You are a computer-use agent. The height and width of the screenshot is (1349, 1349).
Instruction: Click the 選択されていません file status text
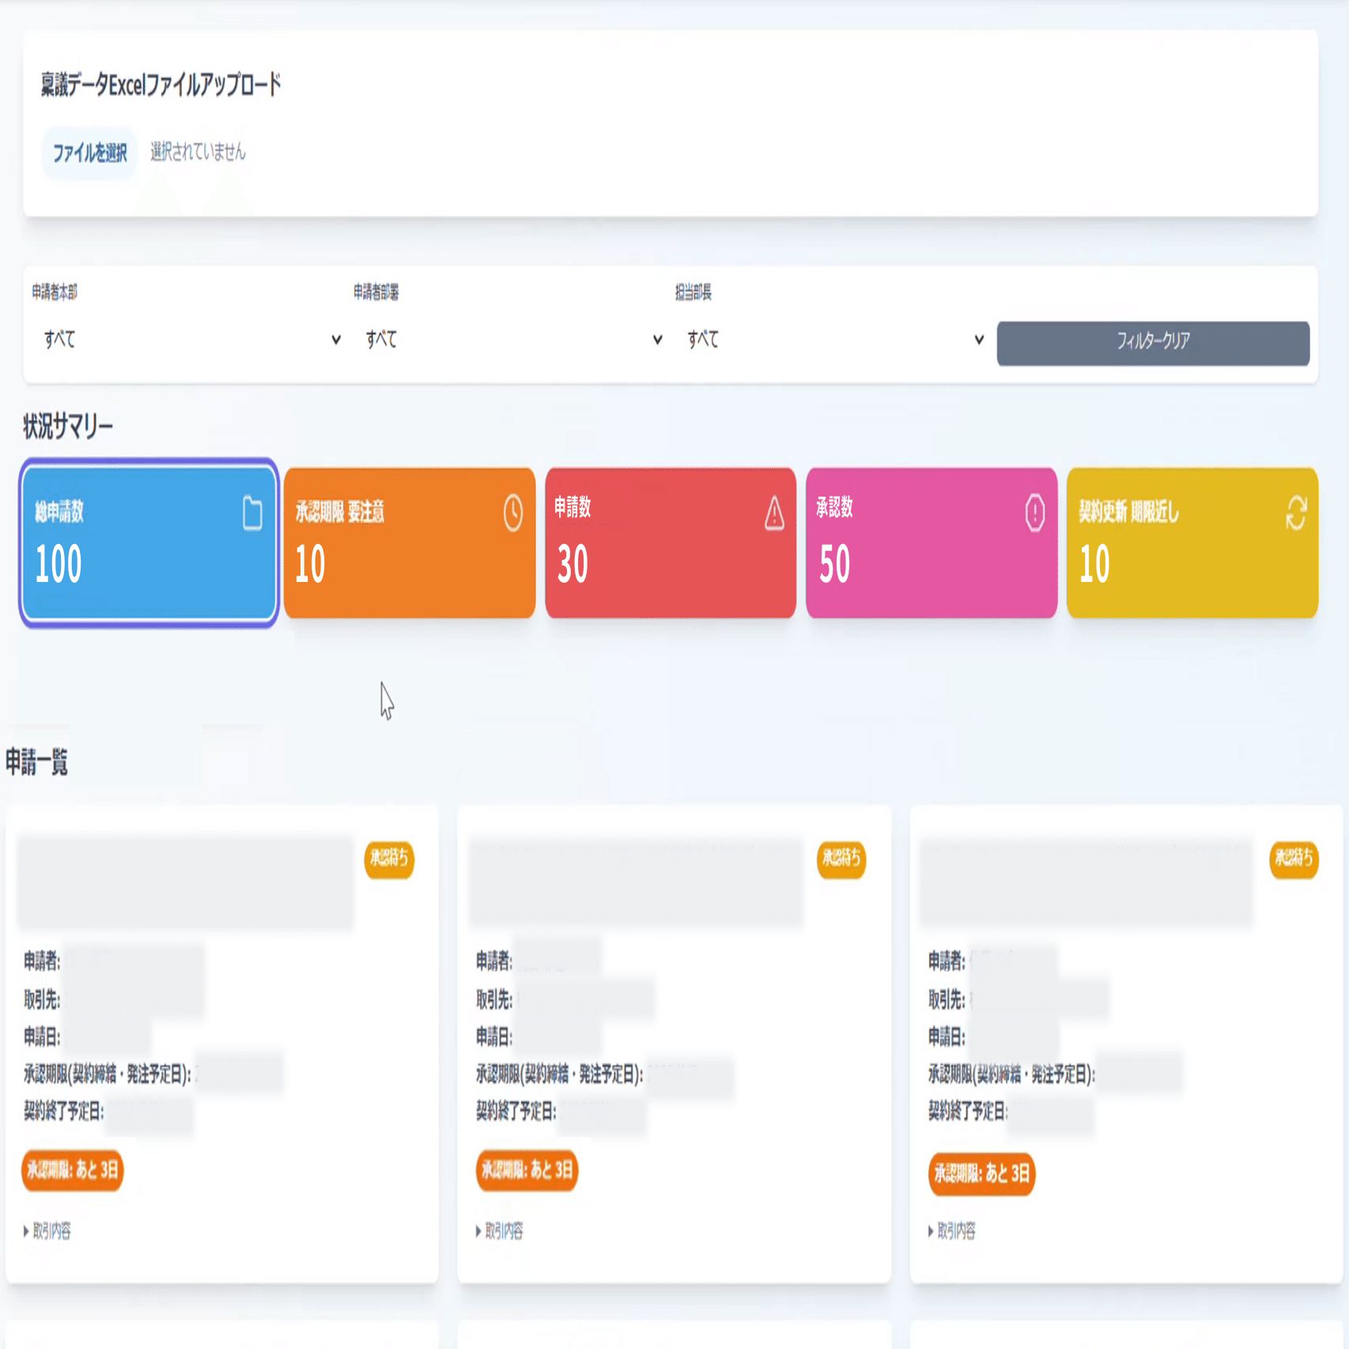click(198, 152)
